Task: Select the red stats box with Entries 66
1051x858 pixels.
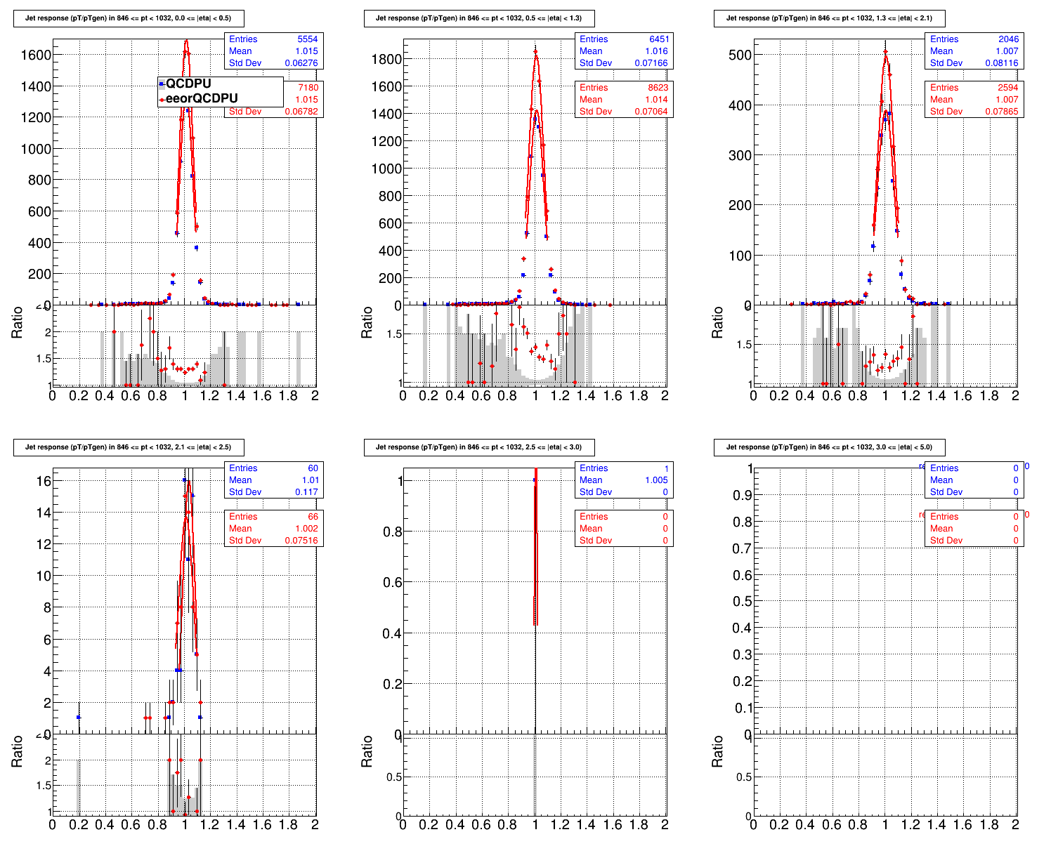Action: tap(273, 529)
